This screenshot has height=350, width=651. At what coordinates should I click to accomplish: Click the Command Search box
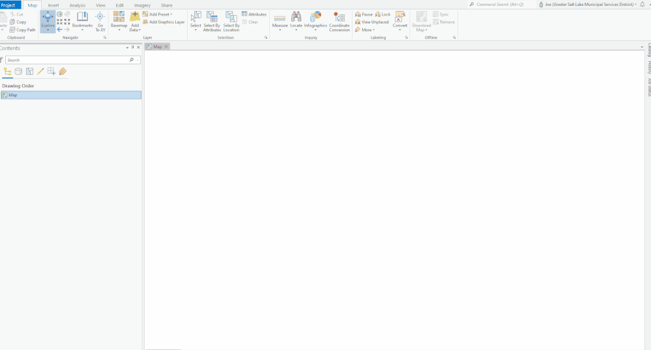[502, 5]
